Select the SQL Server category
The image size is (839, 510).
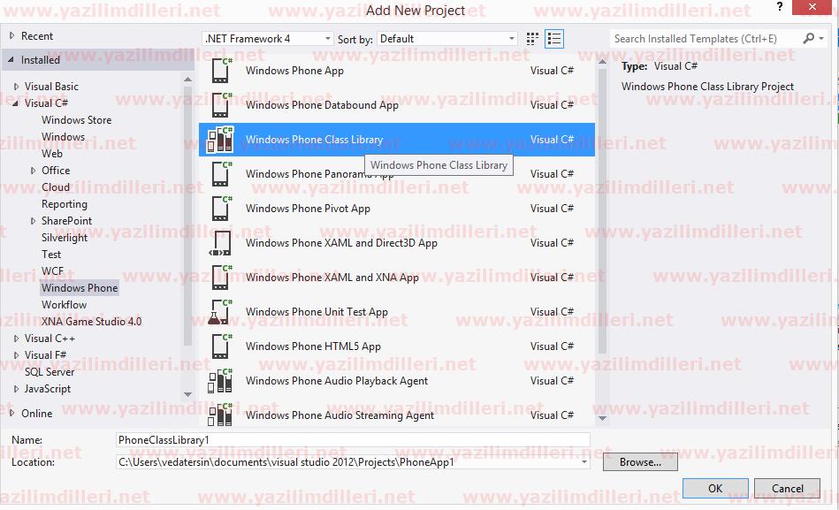(50, 372)
